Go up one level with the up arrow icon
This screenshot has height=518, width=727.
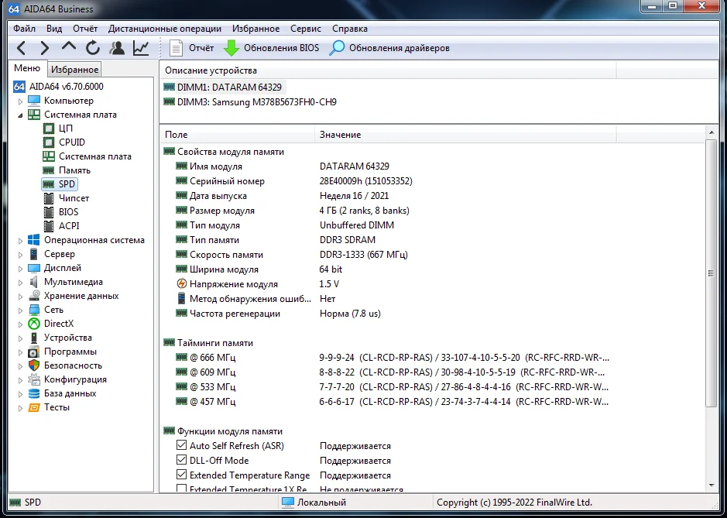tap(69, 47)
